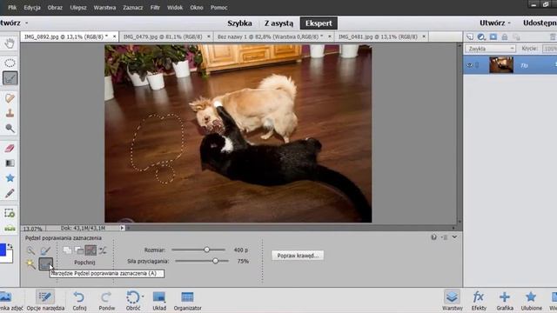
Task: Open the Organizator
Action: (187, 301)
